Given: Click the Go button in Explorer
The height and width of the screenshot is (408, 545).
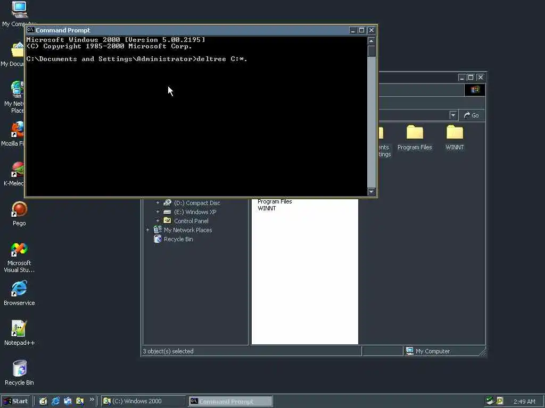Looking at the screenshot, I should tap(472, 115).
